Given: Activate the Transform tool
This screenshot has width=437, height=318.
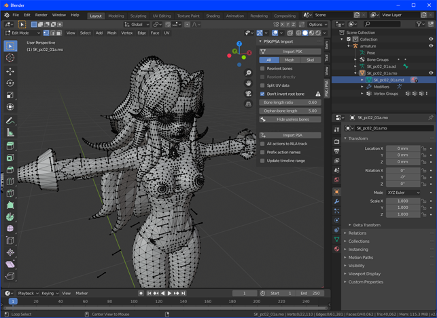Looking at the screenshot, I should coord(10,106).
